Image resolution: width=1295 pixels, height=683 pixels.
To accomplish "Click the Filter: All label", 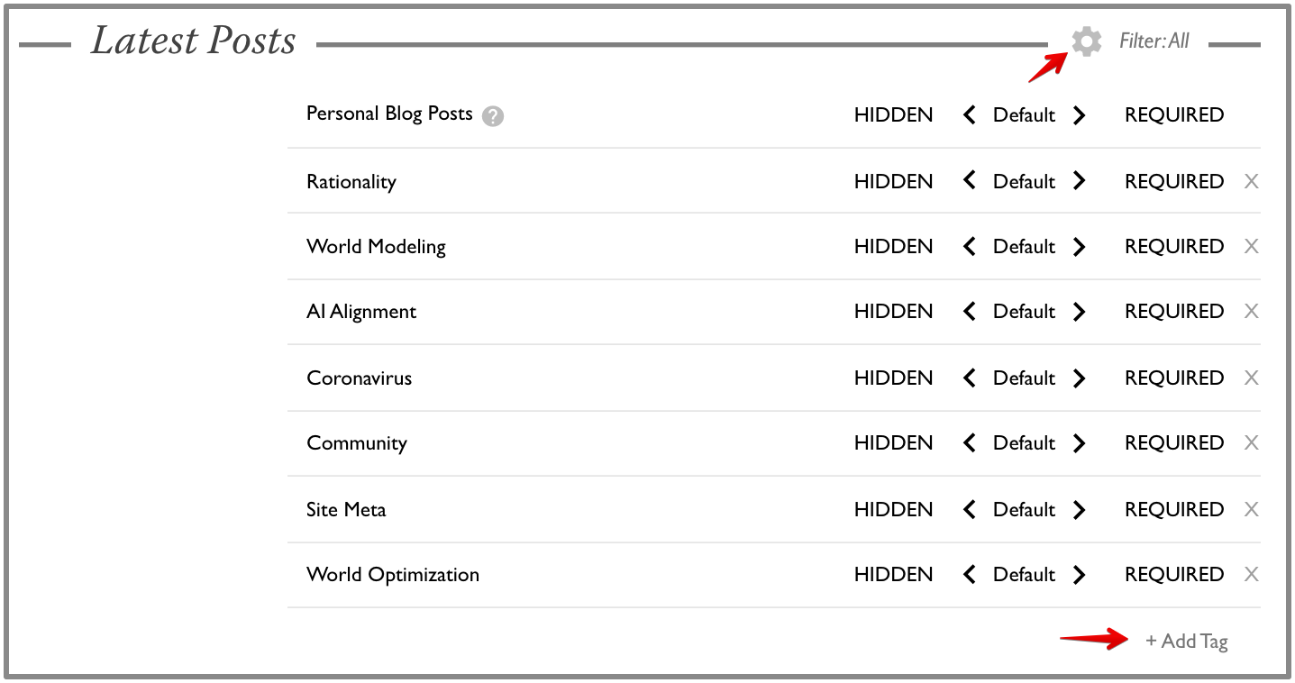I will click(x=1154, y=41).
